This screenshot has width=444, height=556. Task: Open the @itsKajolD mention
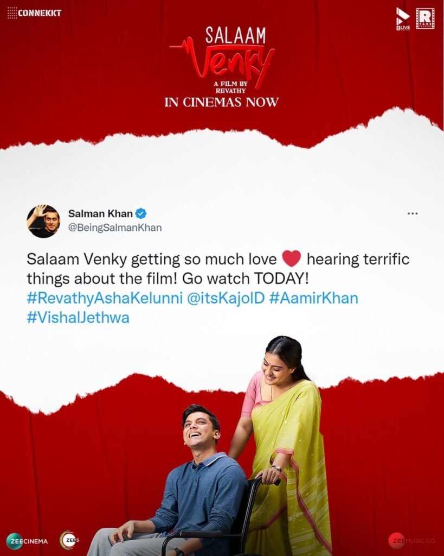tap(226, 298)
